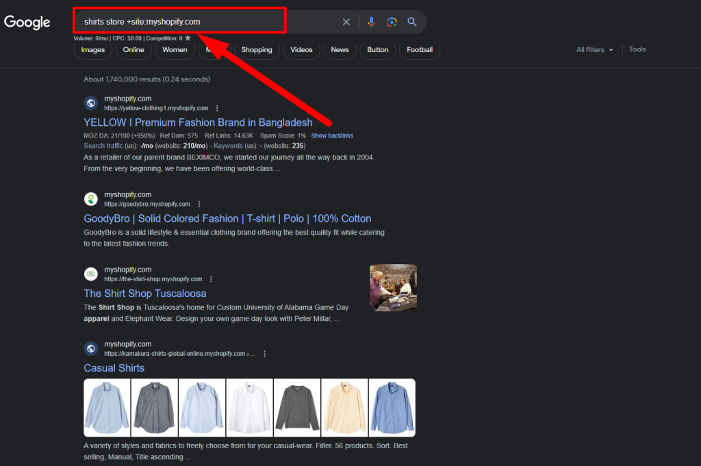Screen dimensions: 701x466
Task: Open the third pale blue shirt image
Action: pos(202,407)
